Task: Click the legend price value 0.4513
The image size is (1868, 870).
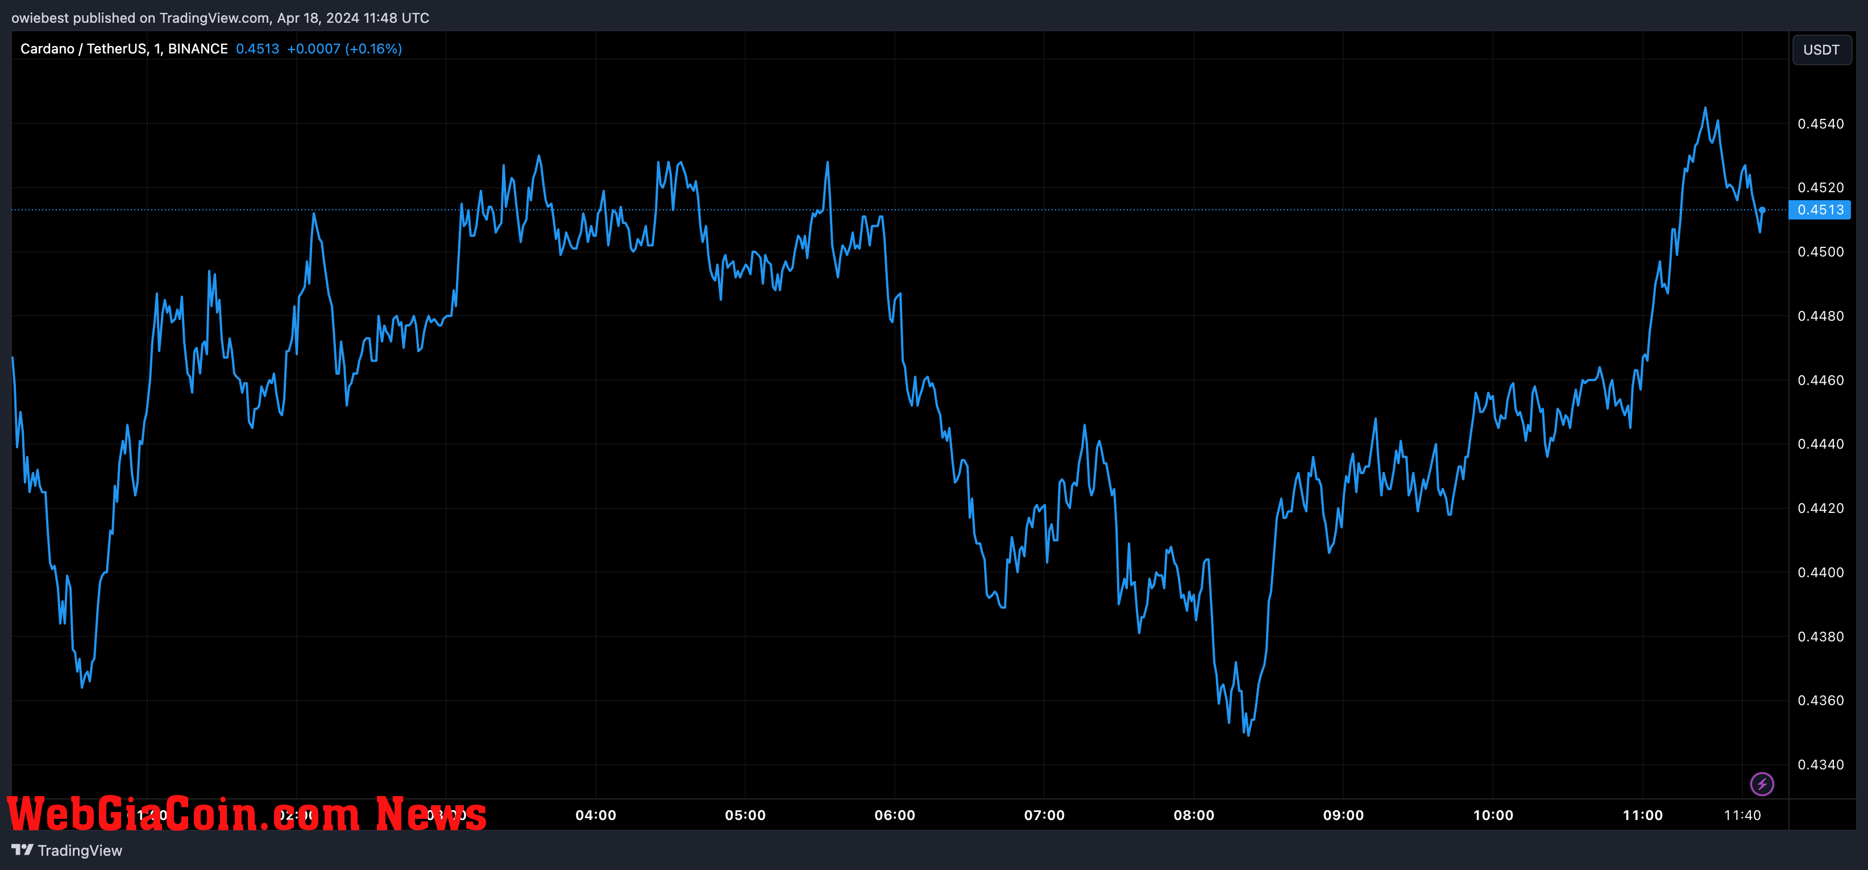Action: pos(258,48)
